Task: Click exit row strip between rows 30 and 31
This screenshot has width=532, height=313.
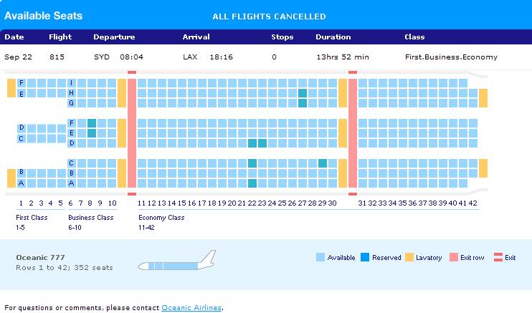Action: point(352,133)
